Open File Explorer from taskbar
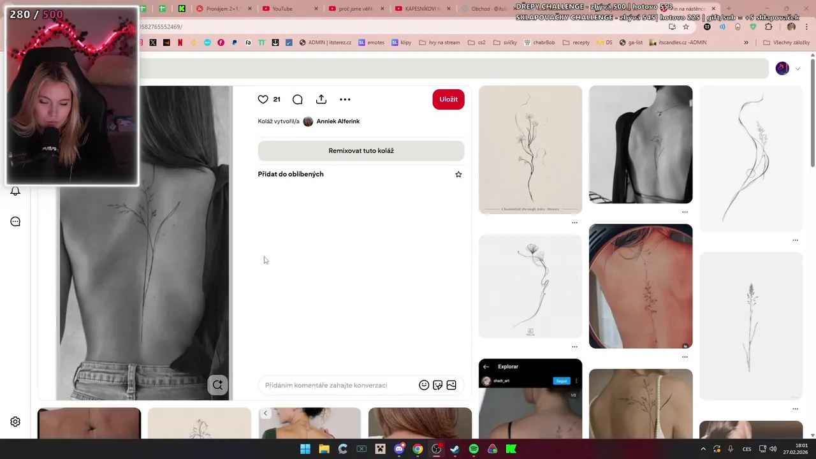Screen dimensions: 816x459 coord(324,449)
